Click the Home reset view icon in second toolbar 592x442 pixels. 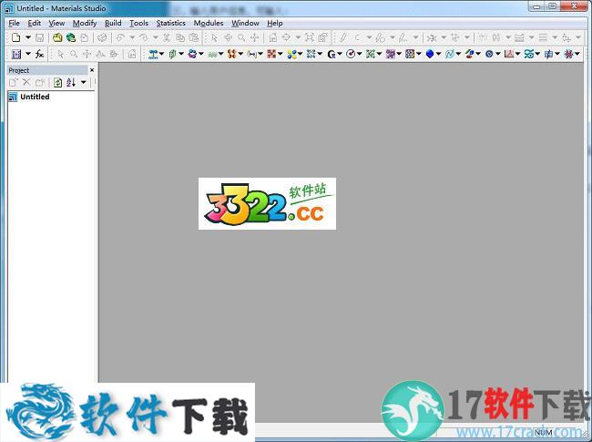click(x=132, y=54)
